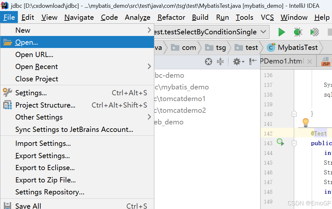Close the PDemo1.html tab
The width and height of the screenshot is (332, 209).
tap(310, 62)
